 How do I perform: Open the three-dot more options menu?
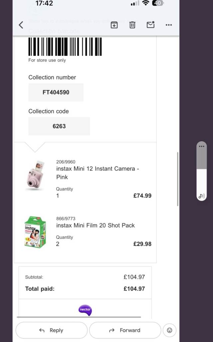tap(169, 25)
